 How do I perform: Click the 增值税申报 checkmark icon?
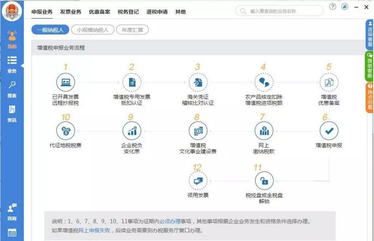(329, 132)
